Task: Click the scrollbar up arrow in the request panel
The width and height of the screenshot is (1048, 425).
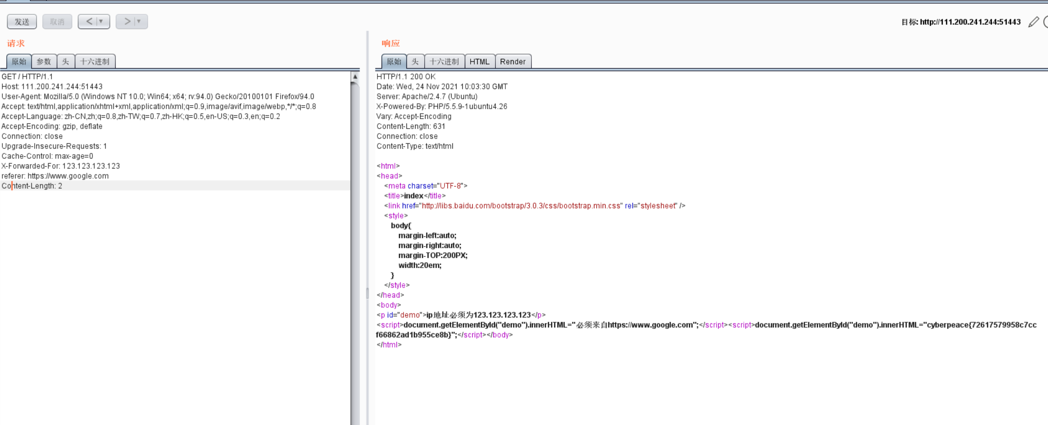Action: (x=355, y=76)
